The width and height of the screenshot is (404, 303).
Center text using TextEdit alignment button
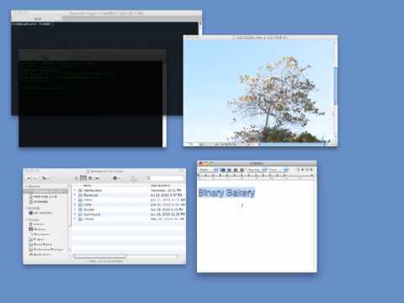[230, 170]
